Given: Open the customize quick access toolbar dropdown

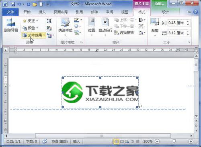Looking at the screenshot, I should pyautogui.click(x=48, y=4).
